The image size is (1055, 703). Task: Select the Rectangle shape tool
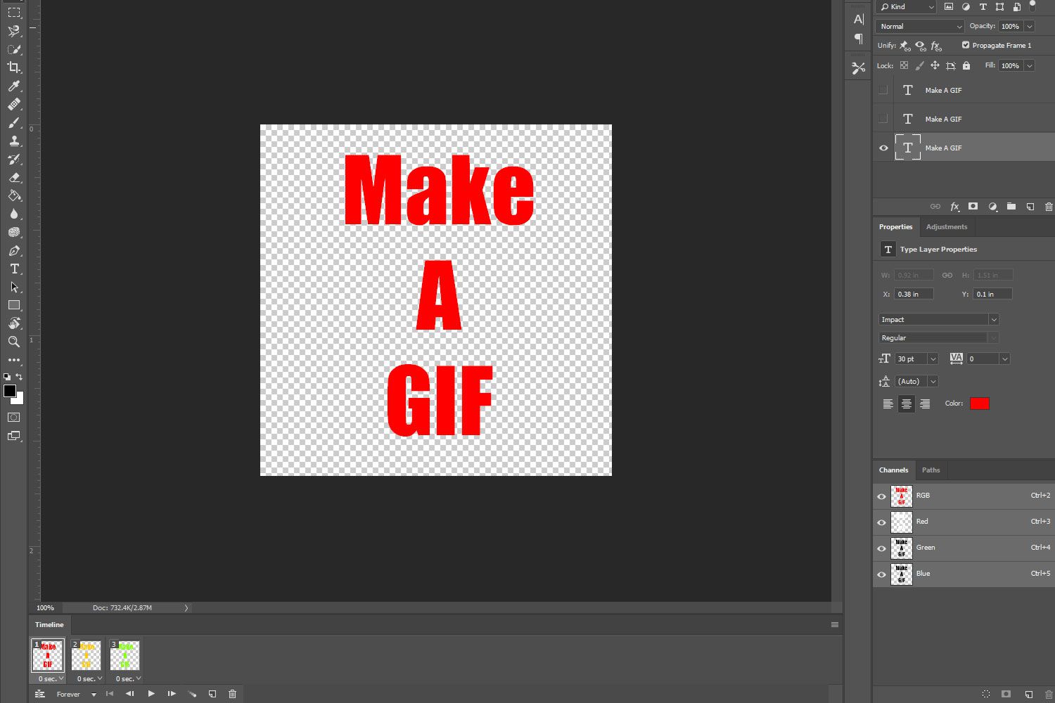14,305
